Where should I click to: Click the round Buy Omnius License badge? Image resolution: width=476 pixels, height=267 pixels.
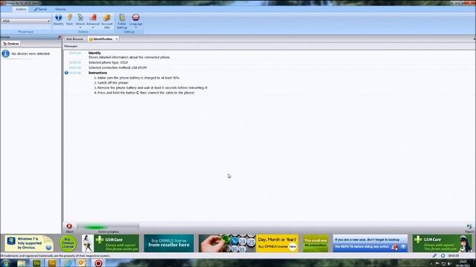click(68, 243)
